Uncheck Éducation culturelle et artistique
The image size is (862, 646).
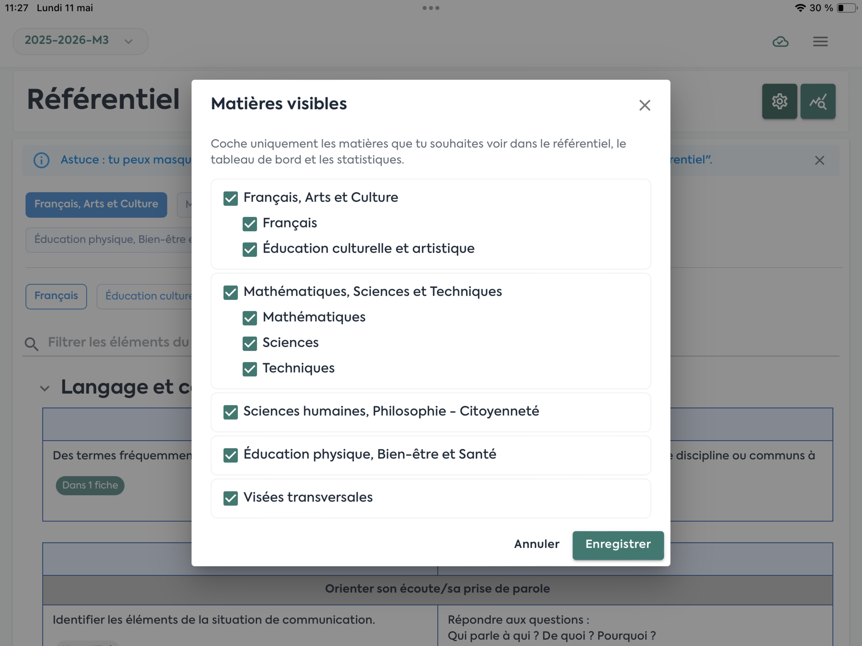pos(249,250)
